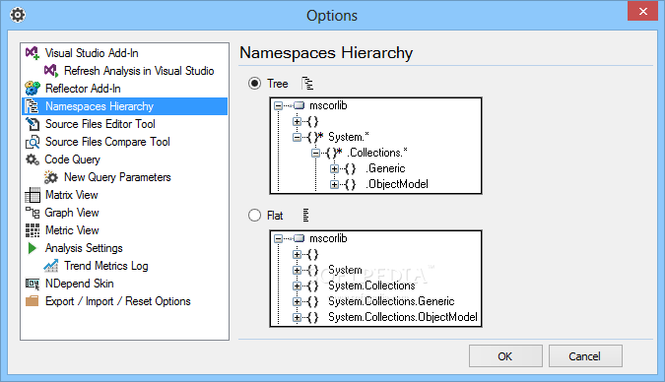The image size is (665, 382).
Task: Click the Source Files Compare Tool icon
Action: tap(33, 142)
